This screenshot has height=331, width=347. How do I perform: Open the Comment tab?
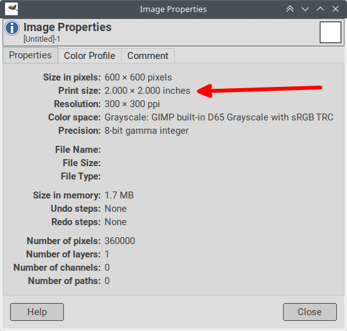coord(148,56)
